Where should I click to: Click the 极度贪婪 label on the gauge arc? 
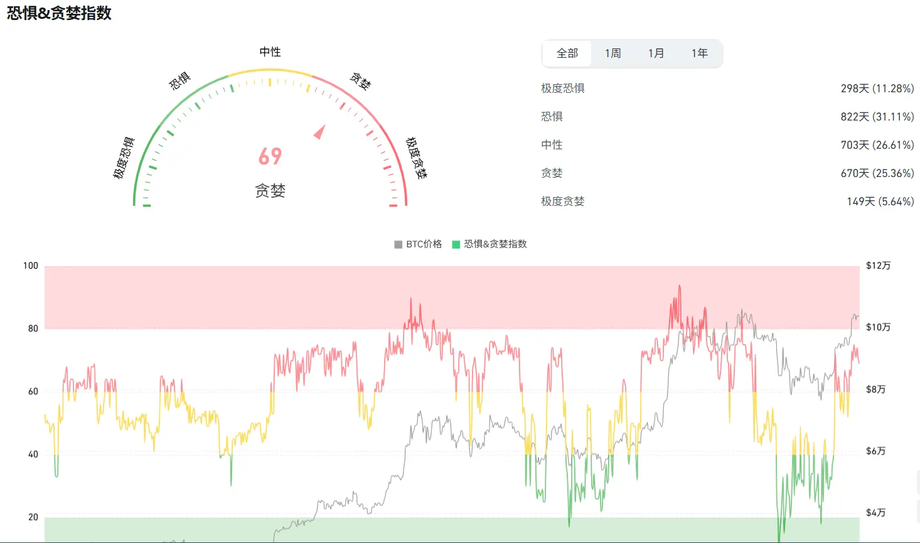coord(417,158)
